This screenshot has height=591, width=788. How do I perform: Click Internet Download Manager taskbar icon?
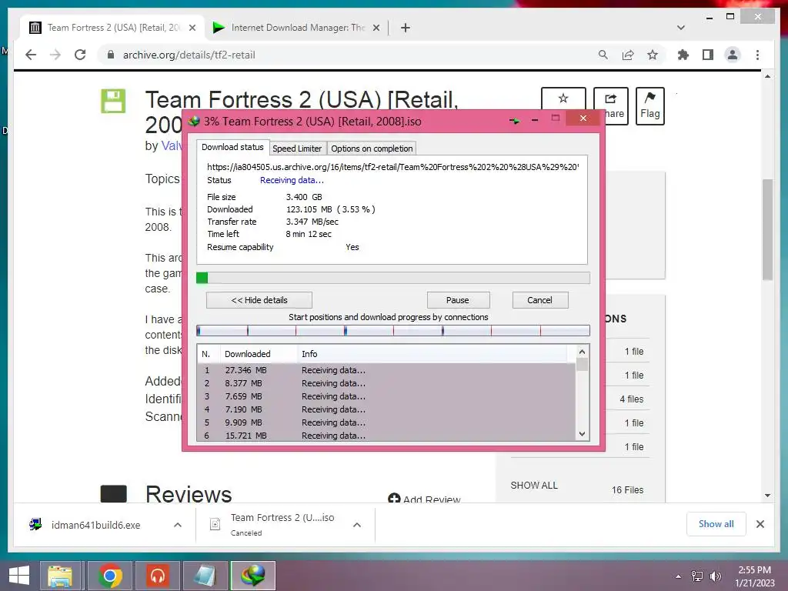coord(253,576)
